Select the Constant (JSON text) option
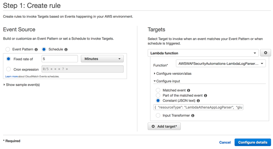Image resolution: width=273 pixels, height=149 pixels. pos(158,100)
